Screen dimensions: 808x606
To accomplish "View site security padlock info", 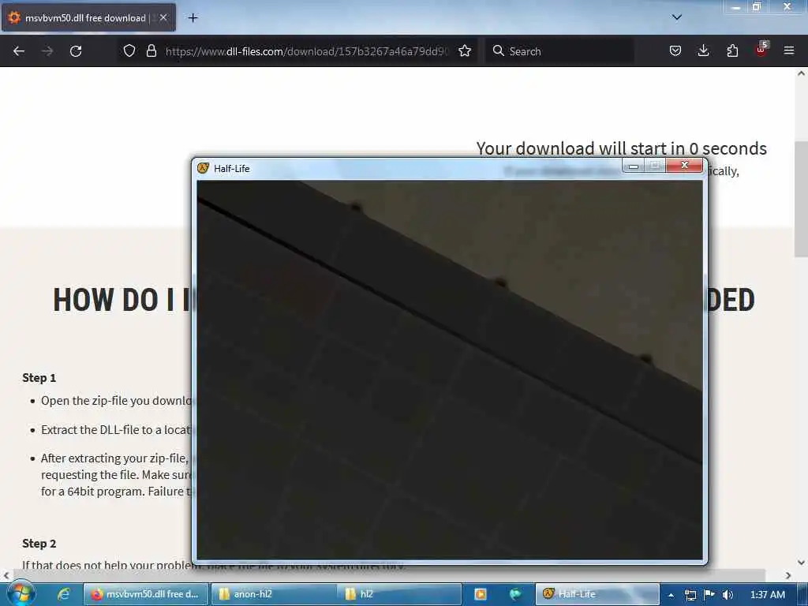I will pos(151,50).
